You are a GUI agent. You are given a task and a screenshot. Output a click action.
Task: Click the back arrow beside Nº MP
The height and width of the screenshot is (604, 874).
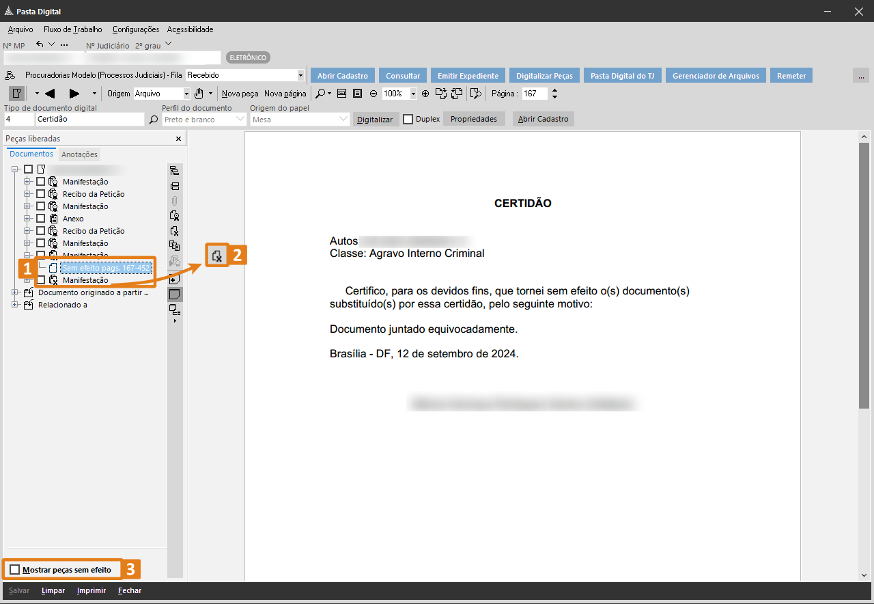point(40,44)
